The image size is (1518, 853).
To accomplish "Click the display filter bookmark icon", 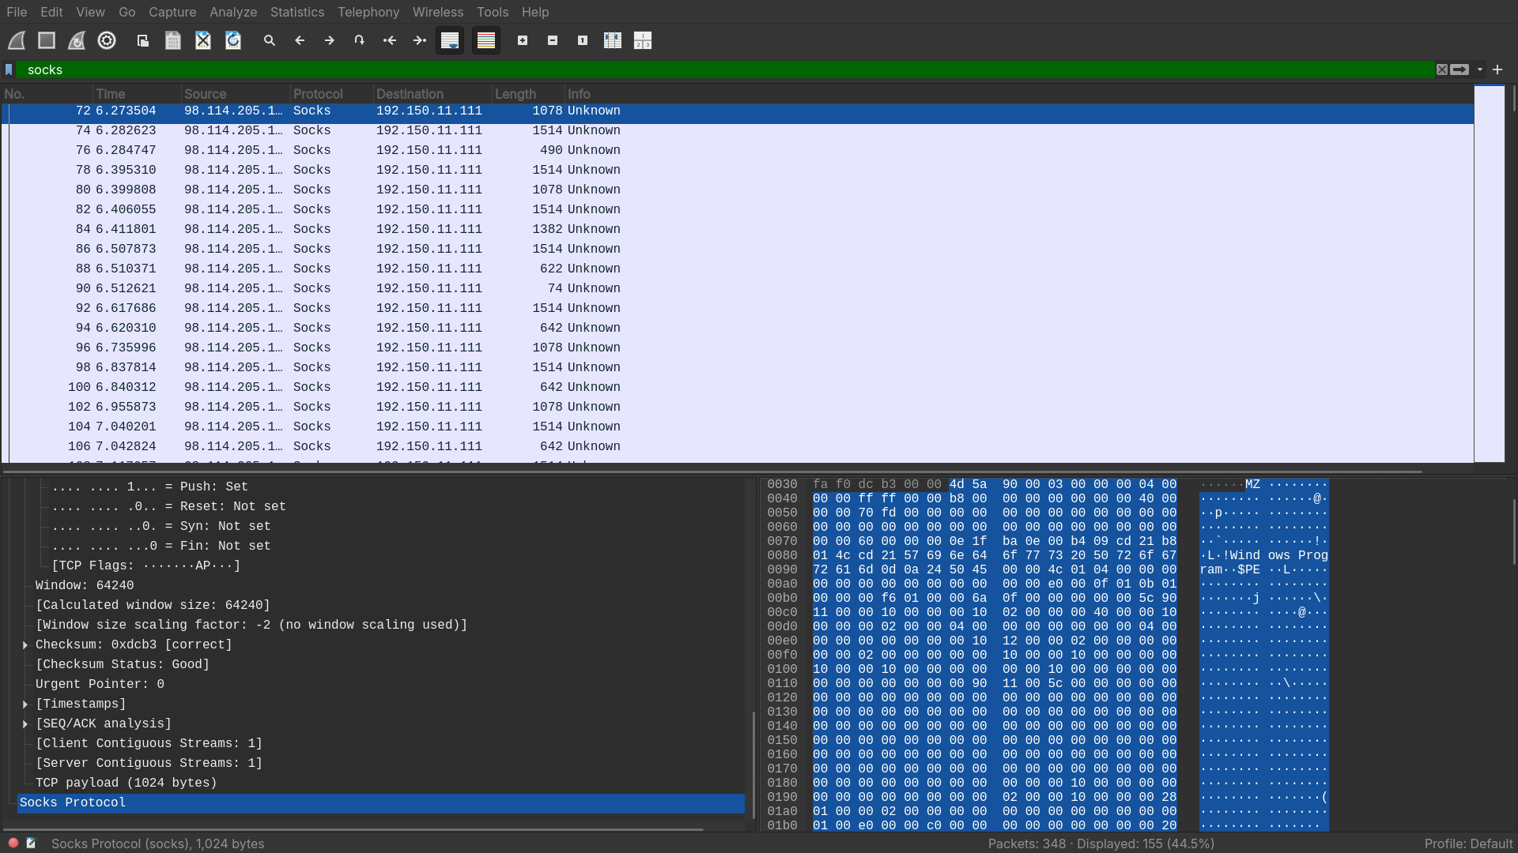I will (9, 70).
